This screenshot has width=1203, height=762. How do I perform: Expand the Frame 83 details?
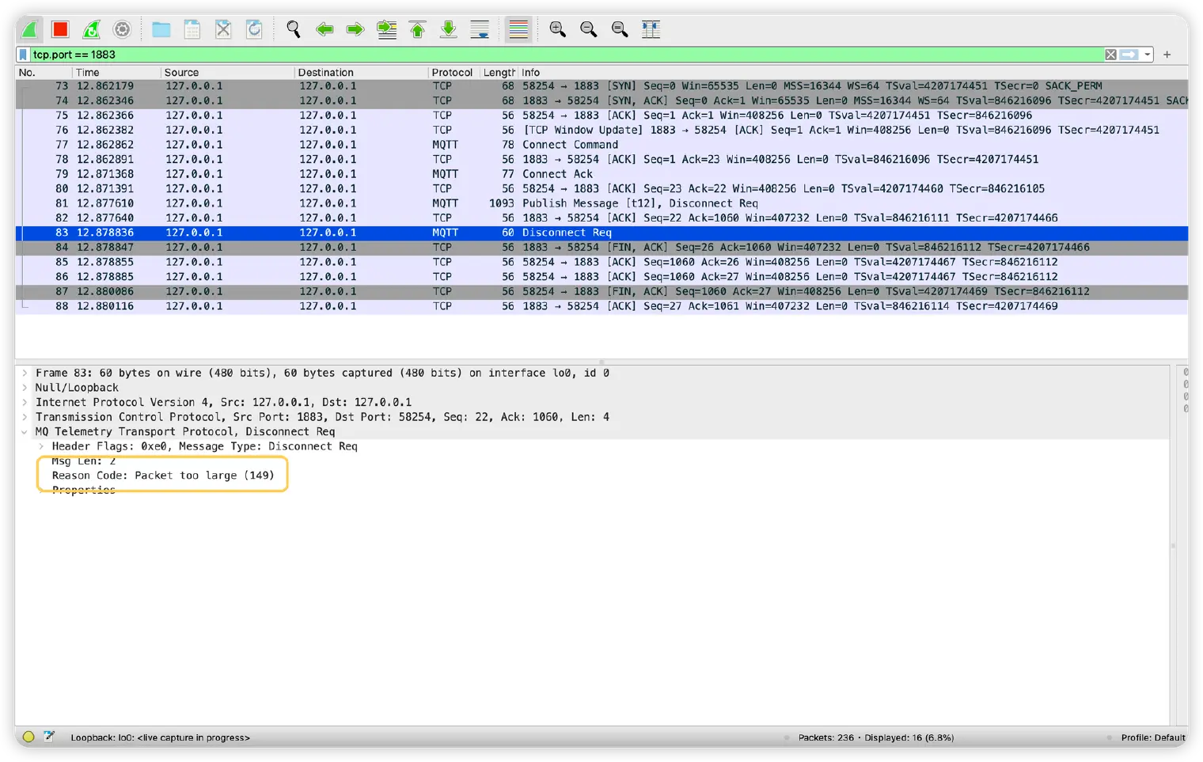tap(25, 373)
